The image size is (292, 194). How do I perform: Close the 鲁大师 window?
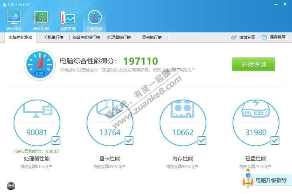pyautogui.click(x=285, y=4)
